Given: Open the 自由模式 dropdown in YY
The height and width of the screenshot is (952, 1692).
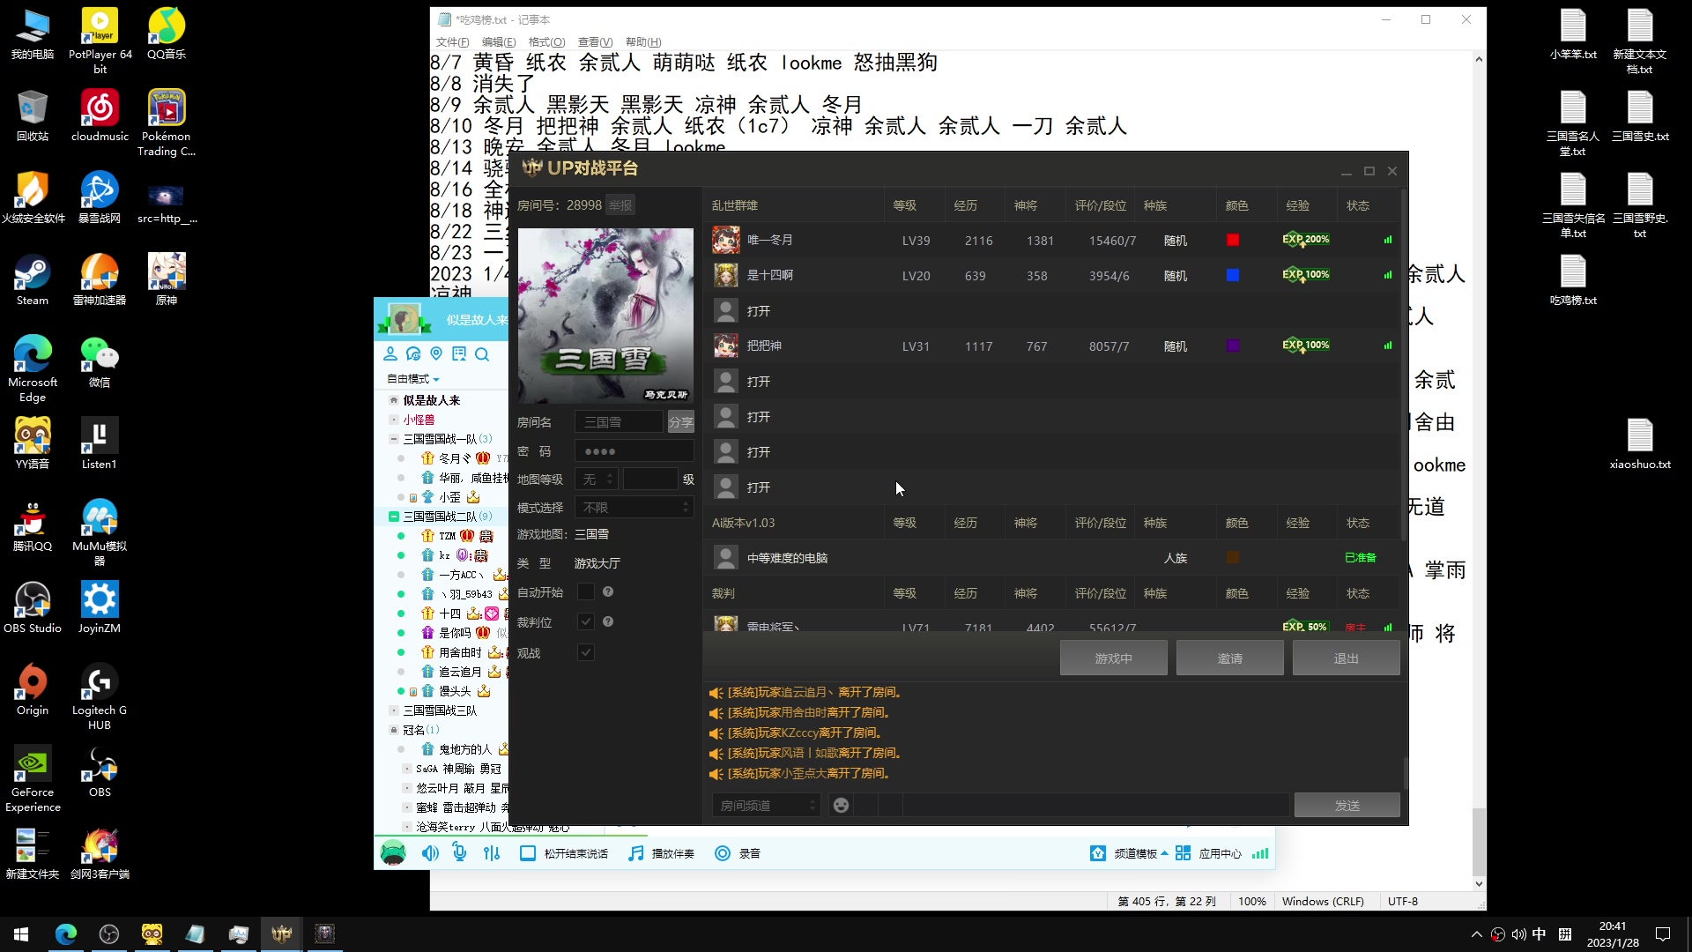Looking at the screenshot, I should (x=412, y=379).
